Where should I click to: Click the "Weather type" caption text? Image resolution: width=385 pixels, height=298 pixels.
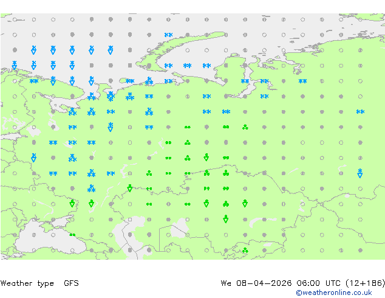click(x=27, y=283)
